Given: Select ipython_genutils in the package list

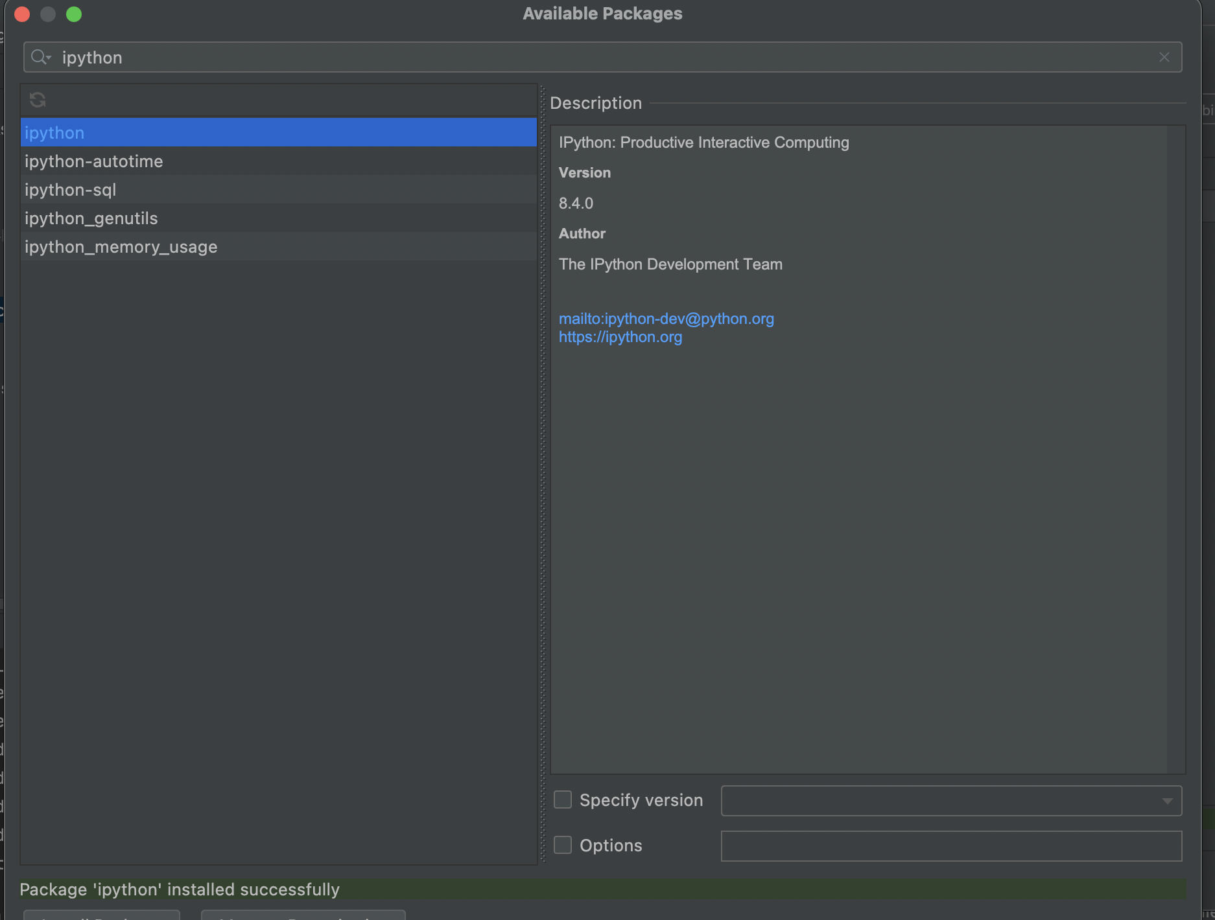Looking at the screenshot, I should point(91,218).
